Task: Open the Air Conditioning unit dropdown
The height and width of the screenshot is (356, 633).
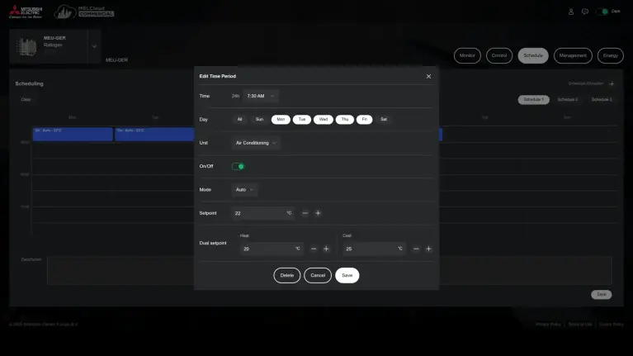Action: point(256,143)
